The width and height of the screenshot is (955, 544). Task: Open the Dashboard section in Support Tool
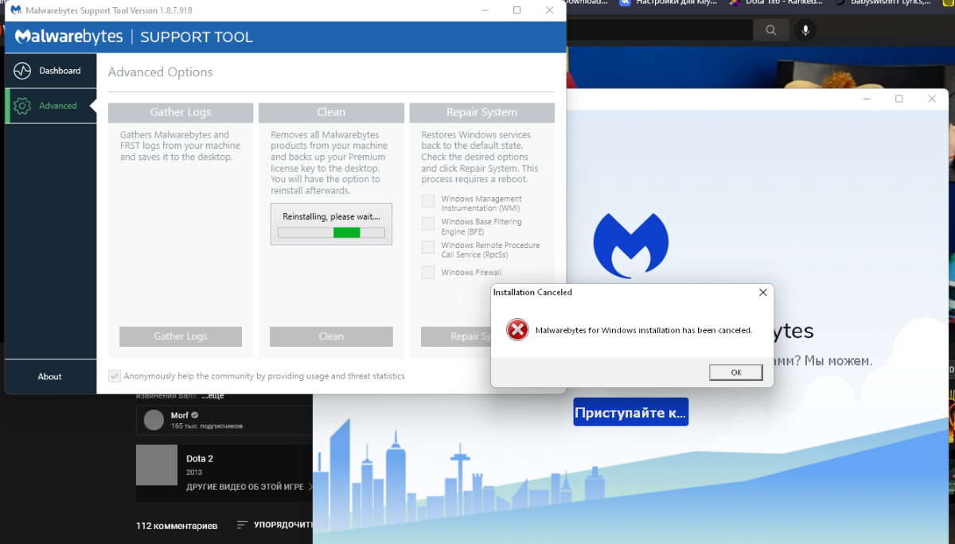[50, 71]
